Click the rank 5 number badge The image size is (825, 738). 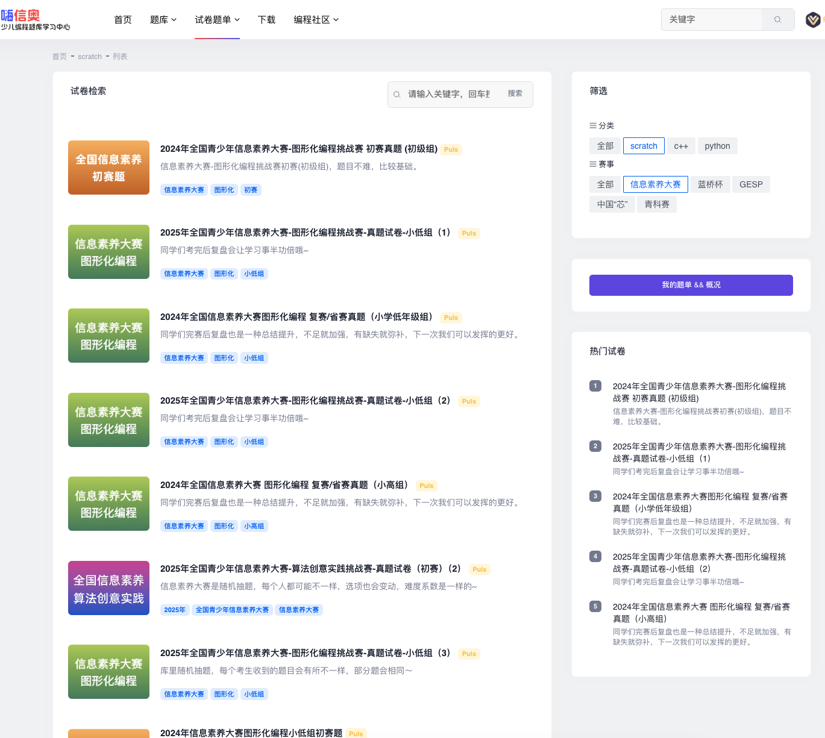595,606
